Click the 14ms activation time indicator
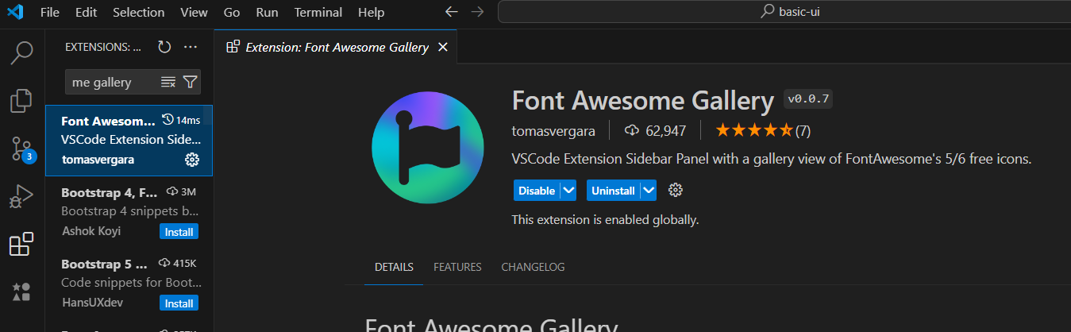This screenshot has width=1071, height=332. [x=181, y=121]
